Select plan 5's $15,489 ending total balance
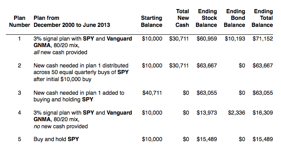281x151 pixels. [x=263, y=139]
